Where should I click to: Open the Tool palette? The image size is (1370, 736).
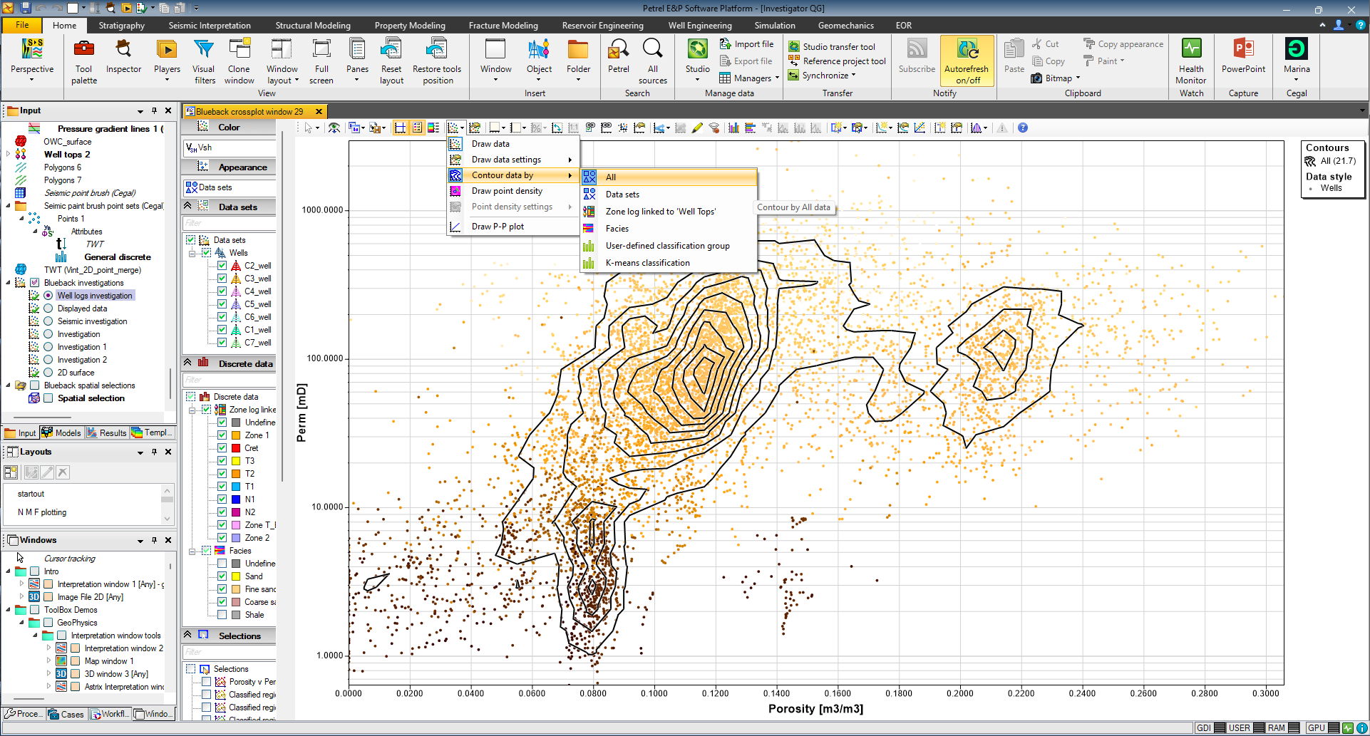point(84,61)
